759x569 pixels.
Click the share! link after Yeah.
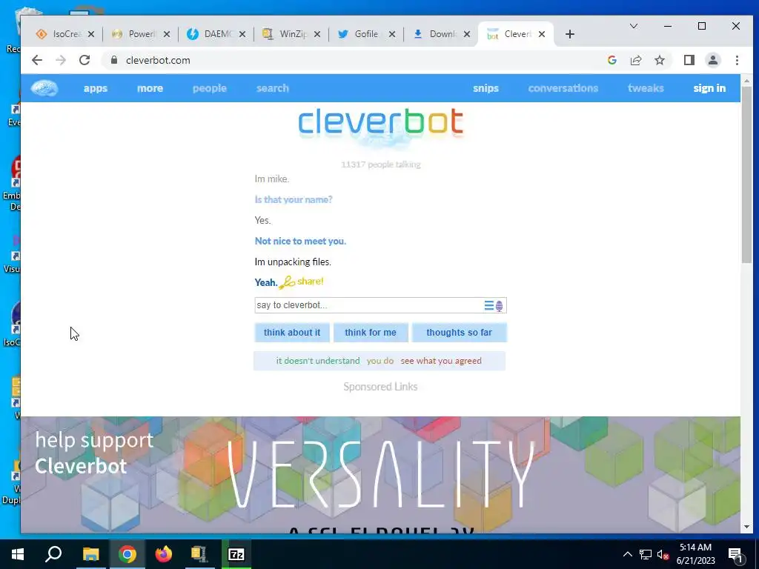pyautogui.click(x=311, y=282)
